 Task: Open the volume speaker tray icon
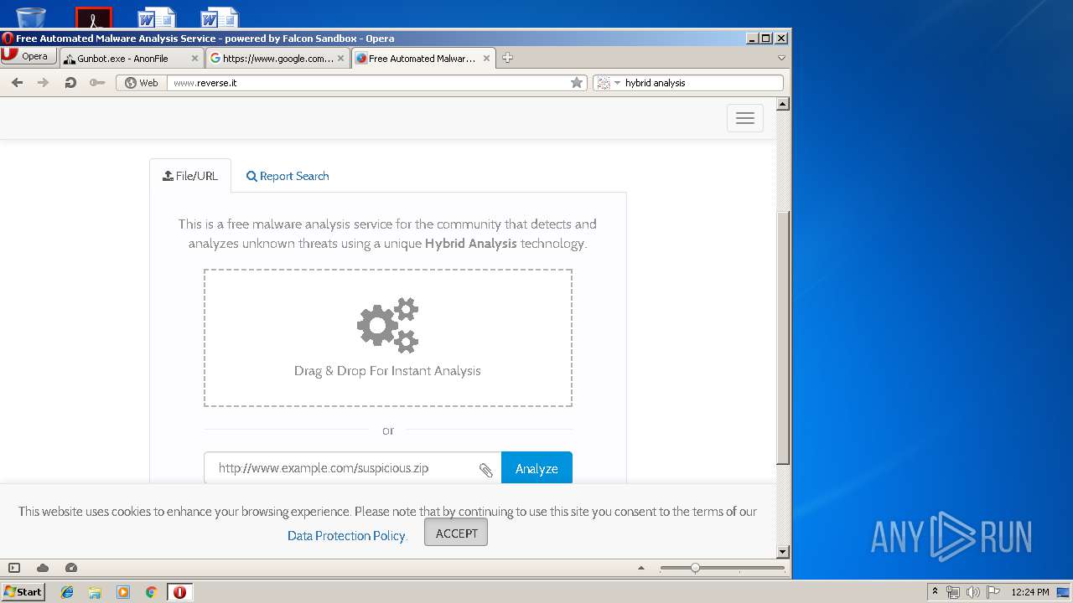click(x=972, y=592)
